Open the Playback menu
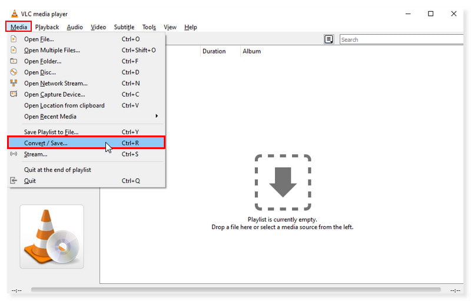Image resolution: width=471 pixels, height=301 pixels. [47, 27]
